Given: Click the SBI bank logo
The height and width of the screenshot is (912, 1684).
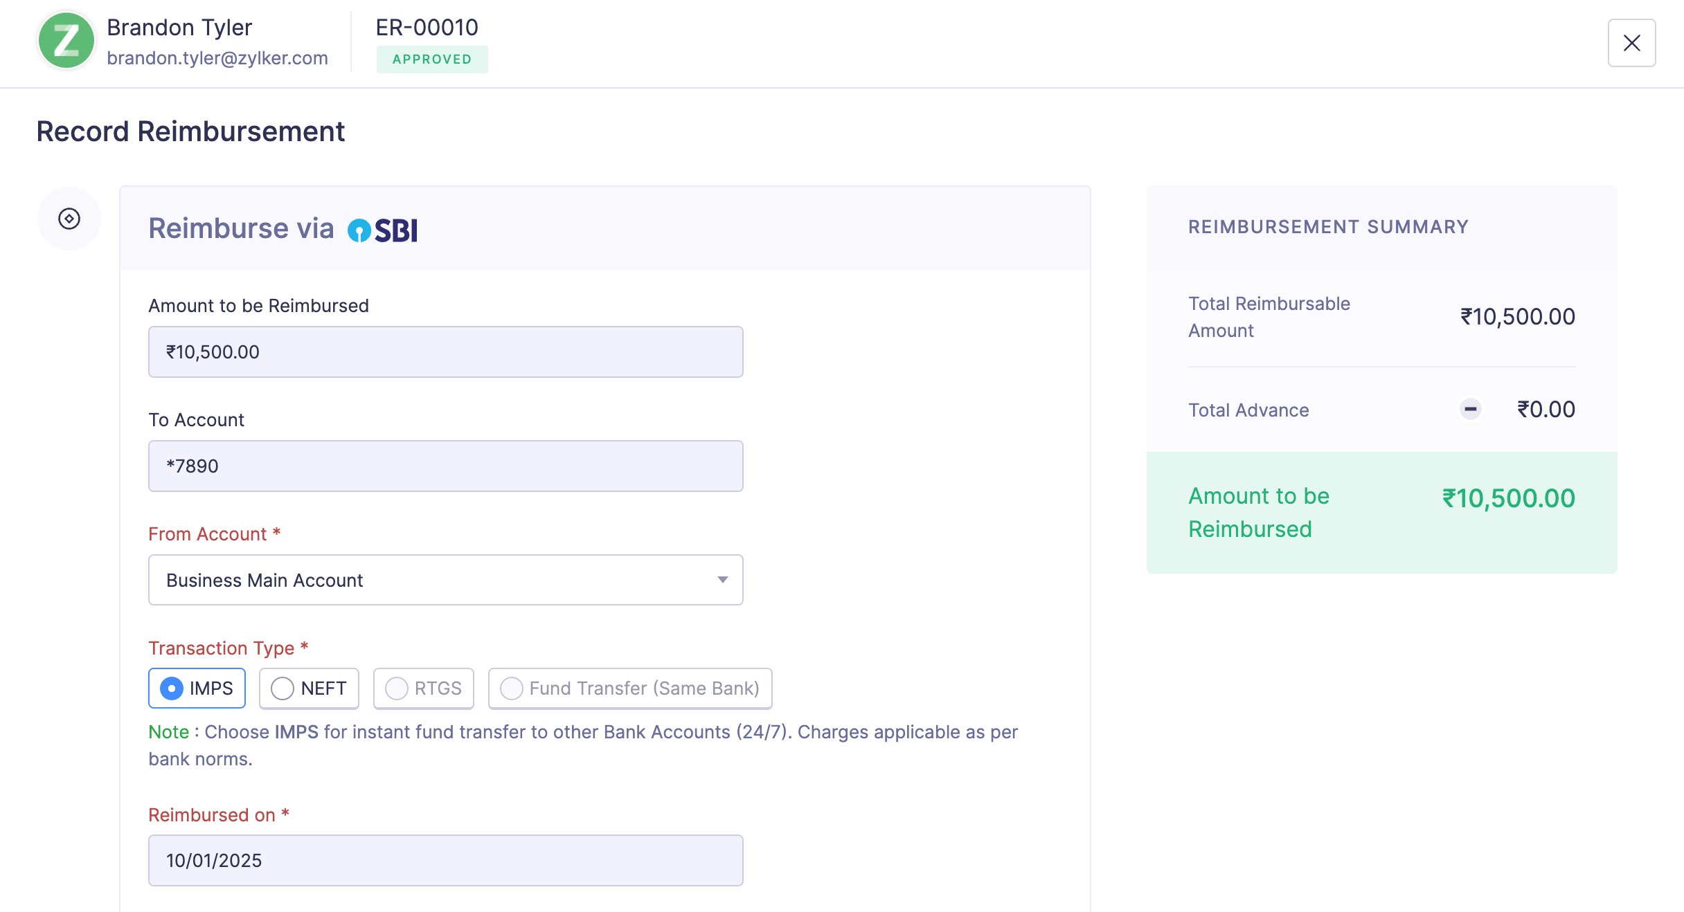Looking at the screenshot, I should (x=383, y=230).
